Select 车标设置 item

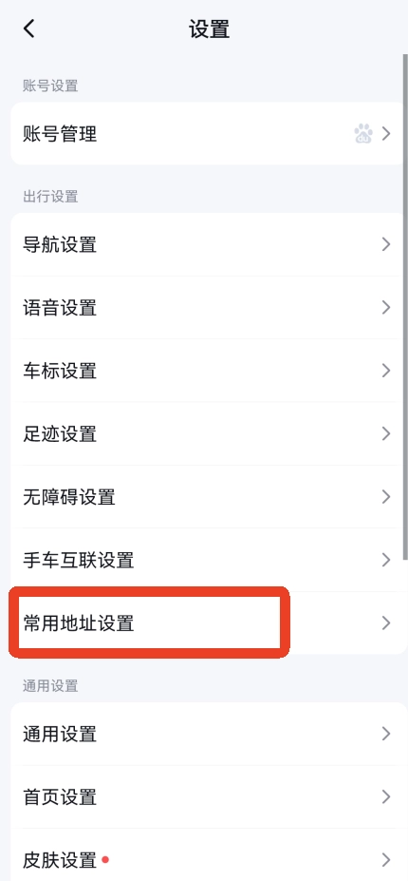click(x=208, y=371)
